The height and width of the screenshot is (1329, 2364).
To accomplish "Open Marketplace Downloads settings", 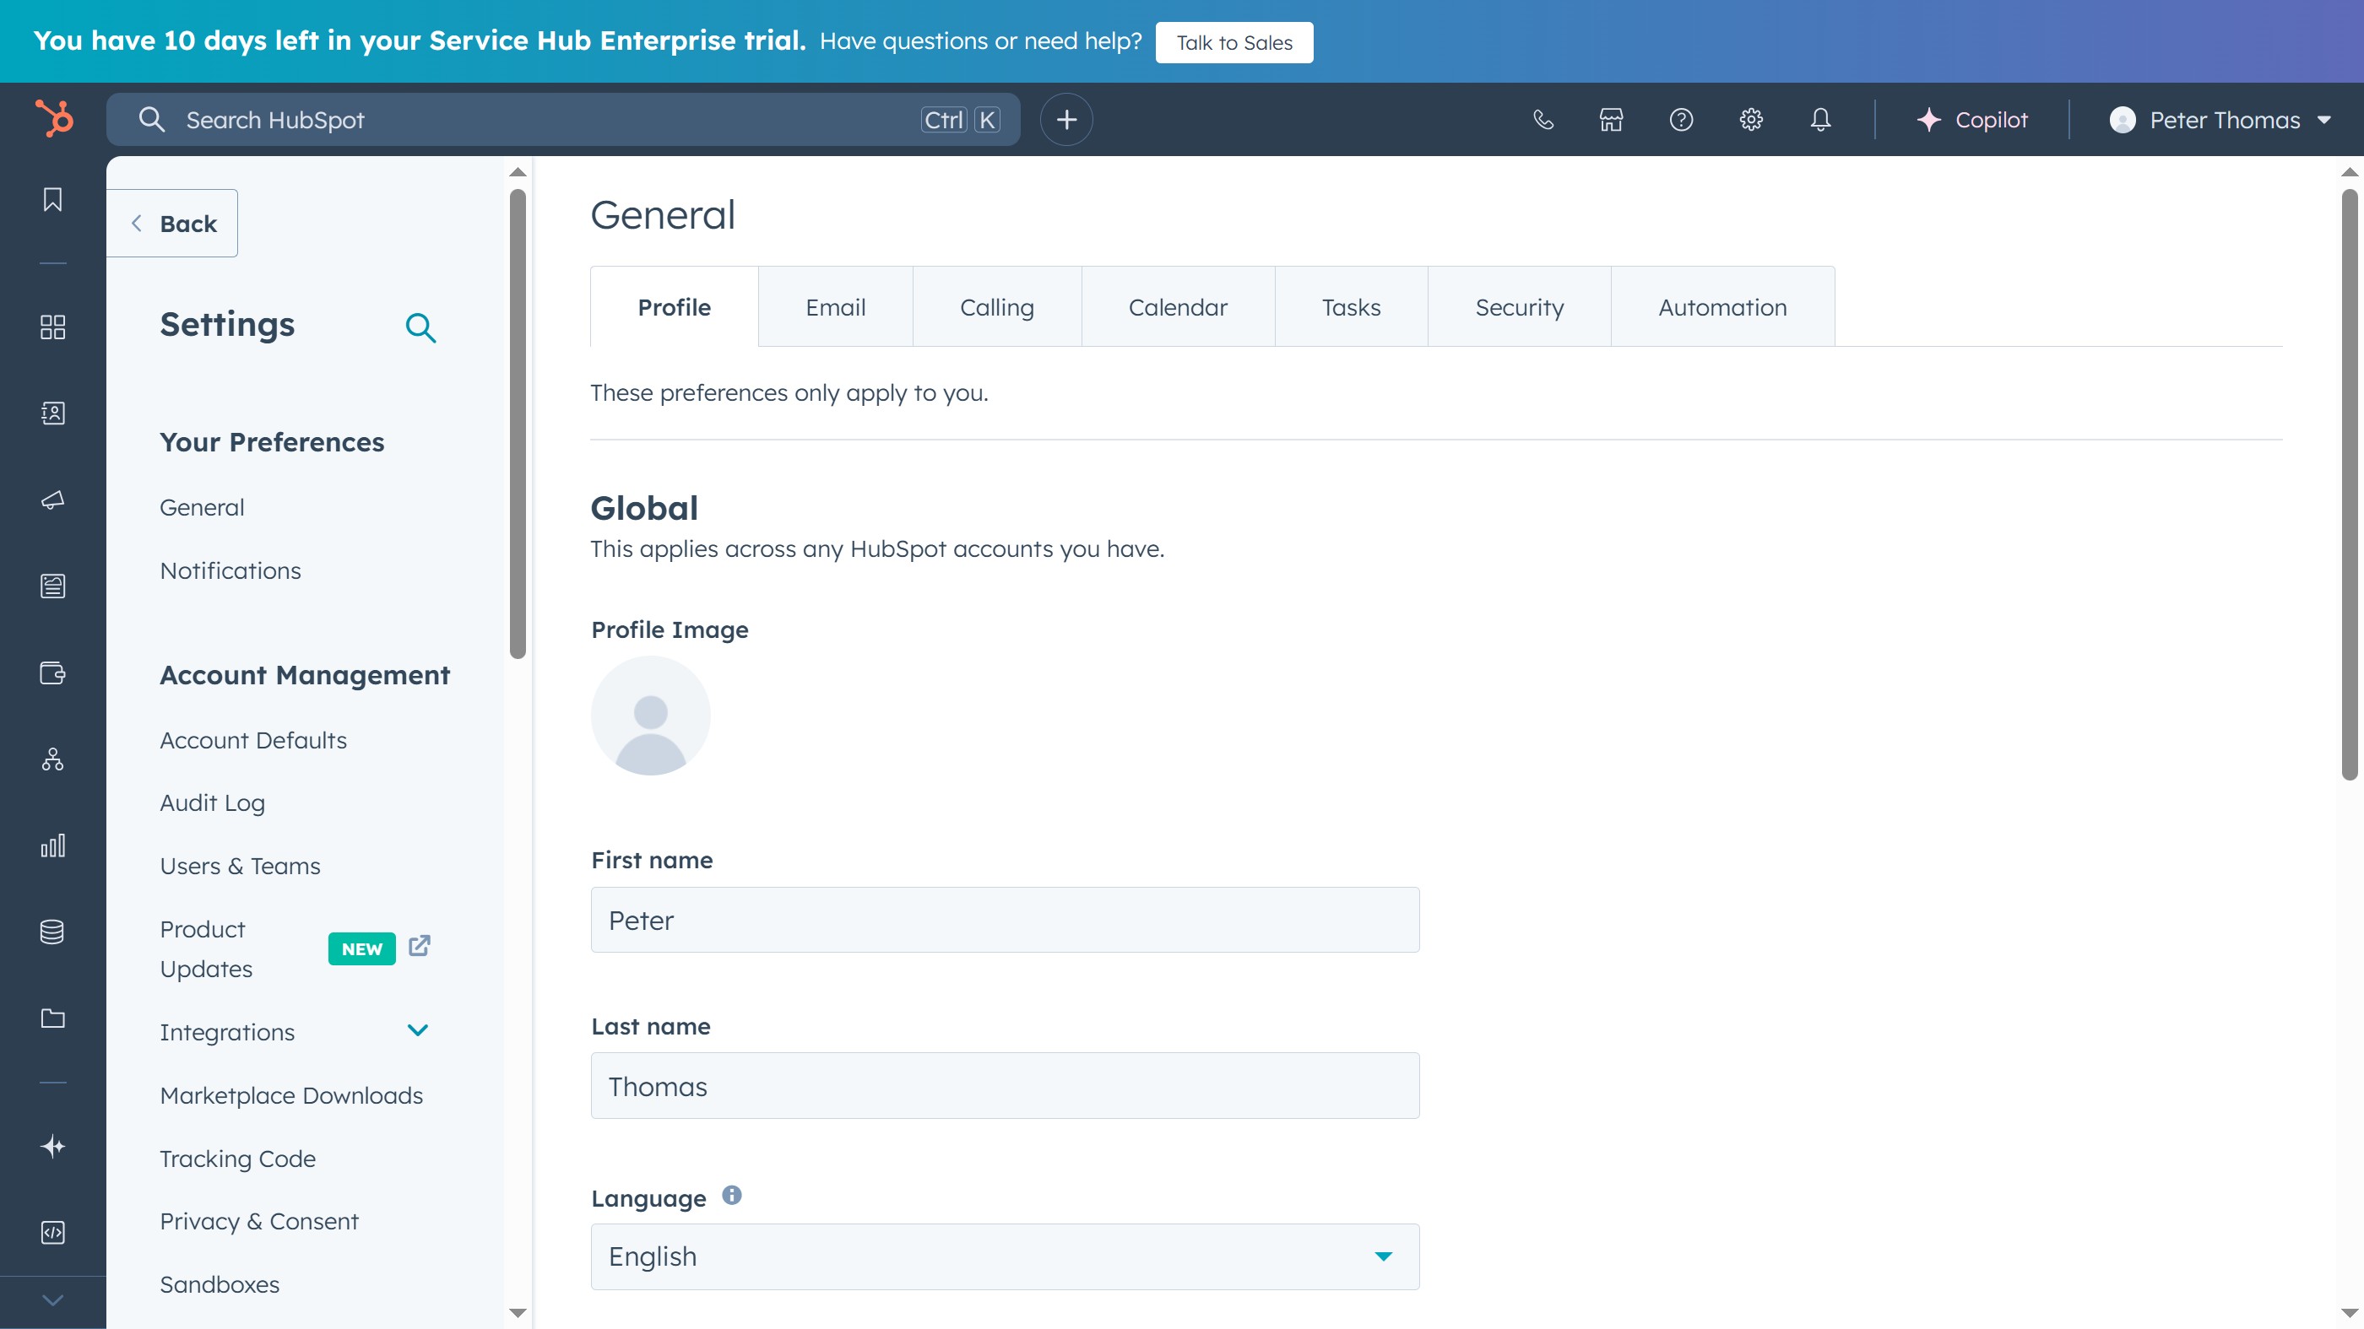I will coord(291,1095).
